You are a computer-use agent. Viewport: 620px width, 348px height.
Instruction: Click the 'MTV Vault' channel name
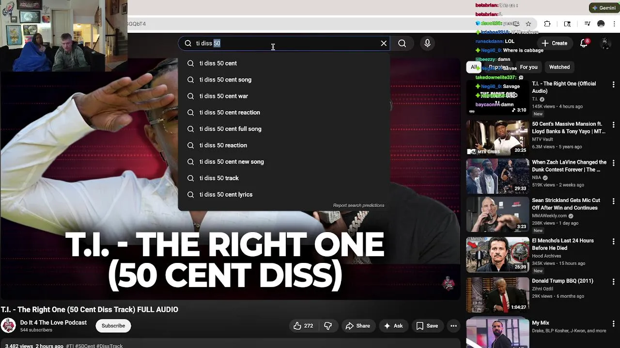pyautogui.click(x=542, y=139)
